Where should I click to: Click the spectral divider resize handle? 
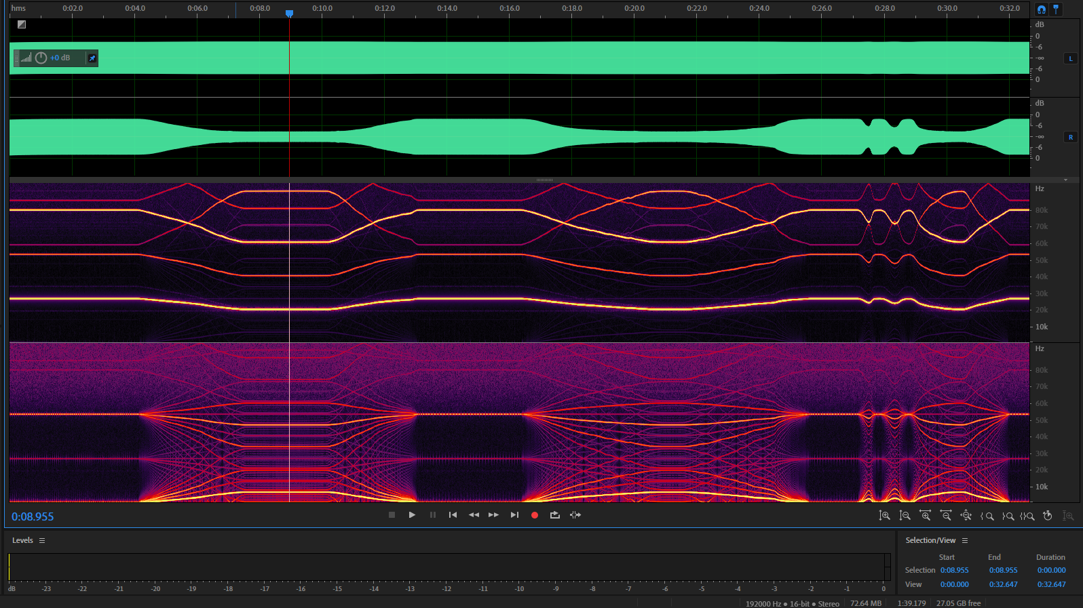pyautogui.click(x=544, y=180)
